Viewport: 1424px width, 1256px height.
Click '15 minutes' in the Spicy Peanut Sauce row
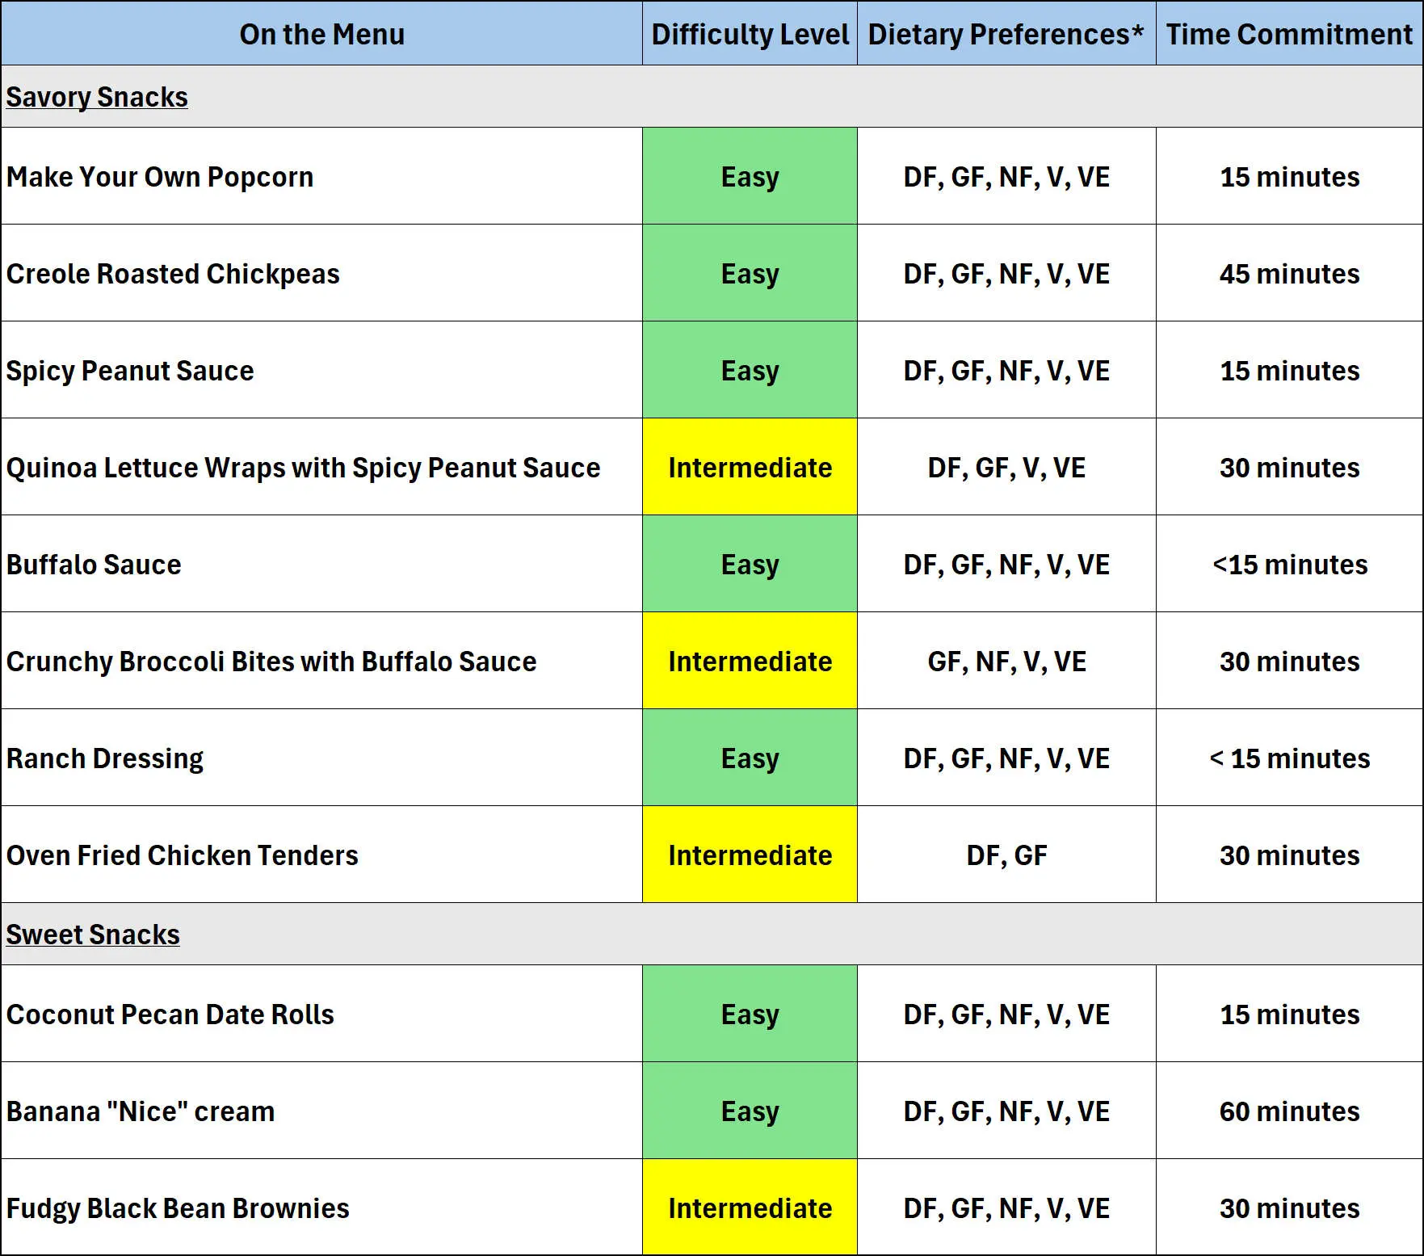pyautogui.click(x=1289, y=370)
